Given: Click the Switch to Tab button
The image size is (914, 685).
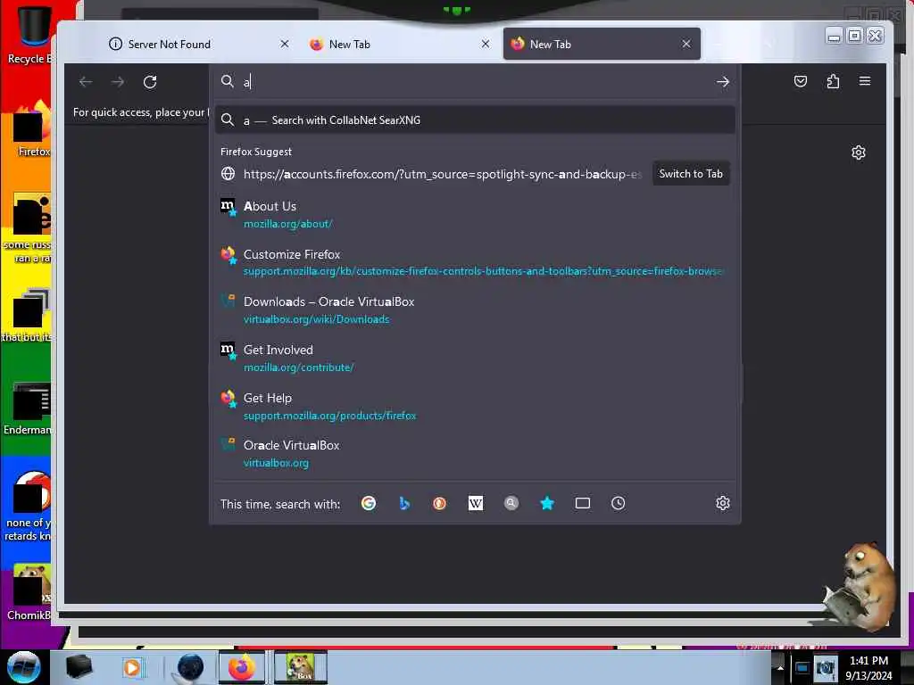Looking at the screenshot, I should coord(691,174).
